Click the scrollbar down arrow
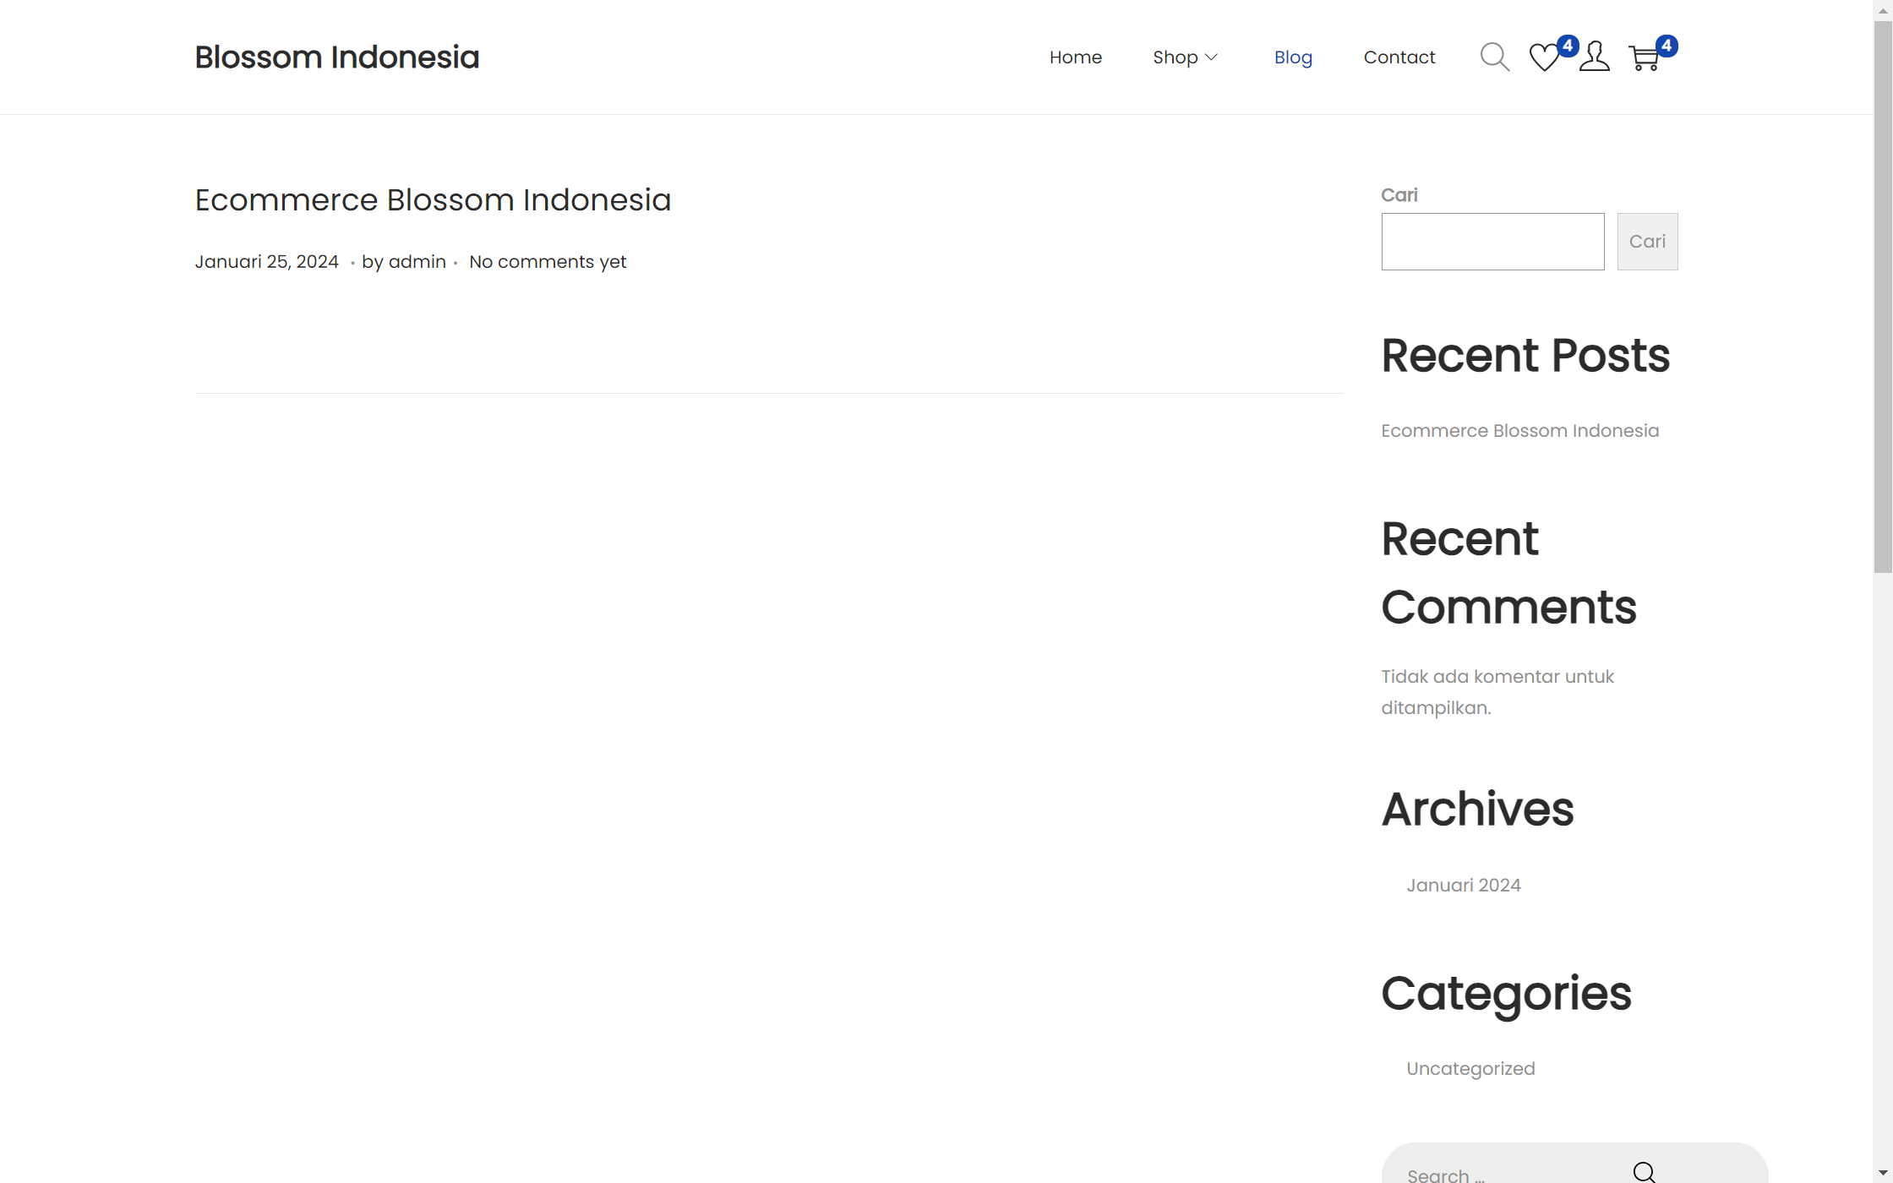The height and width of the screenshot is (1183, 1893). tap(1882, 1174)
